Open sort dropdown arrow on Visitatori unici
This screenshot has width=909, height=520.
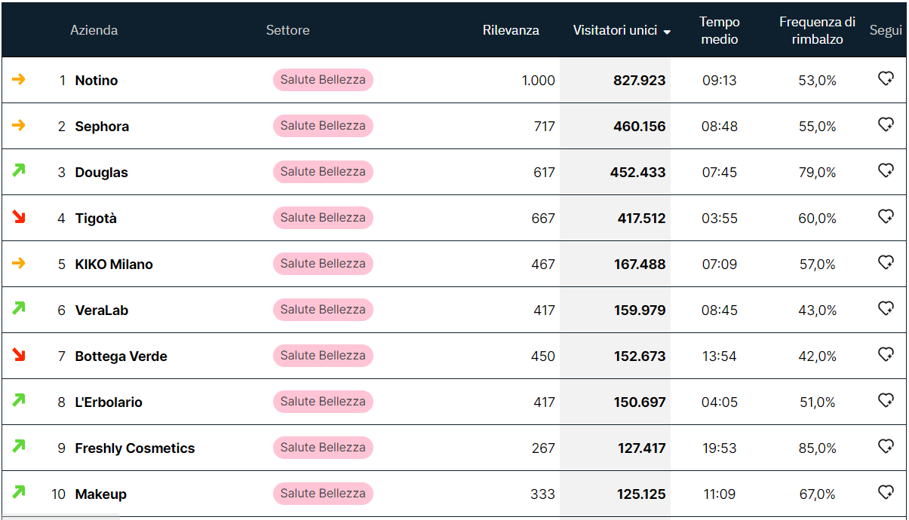coord(667,32)
